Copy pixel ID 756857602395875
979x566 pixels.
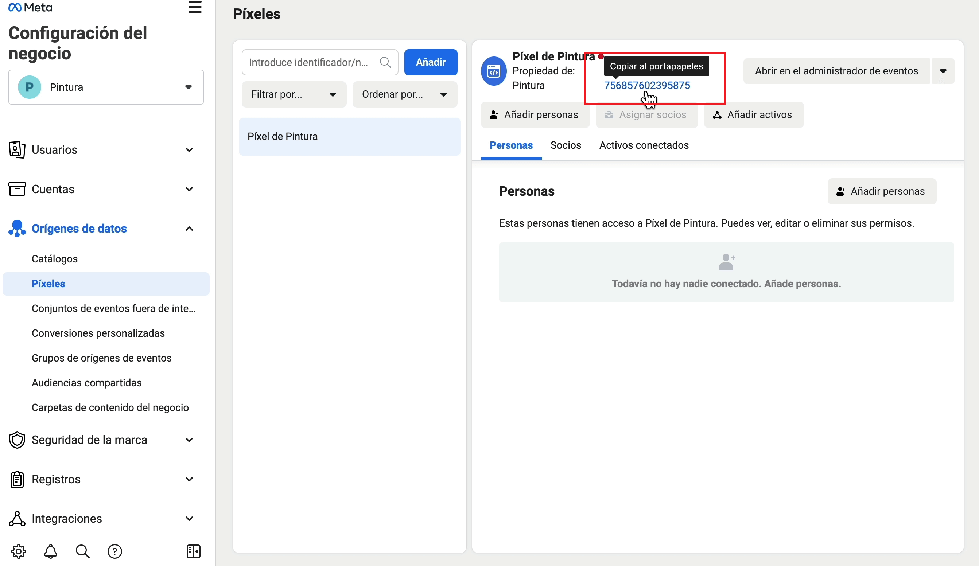coord(647,85)
